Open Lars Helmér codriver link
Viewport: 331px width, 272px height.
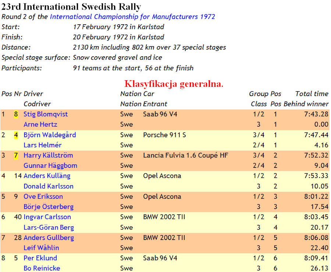tap(42, 145)
